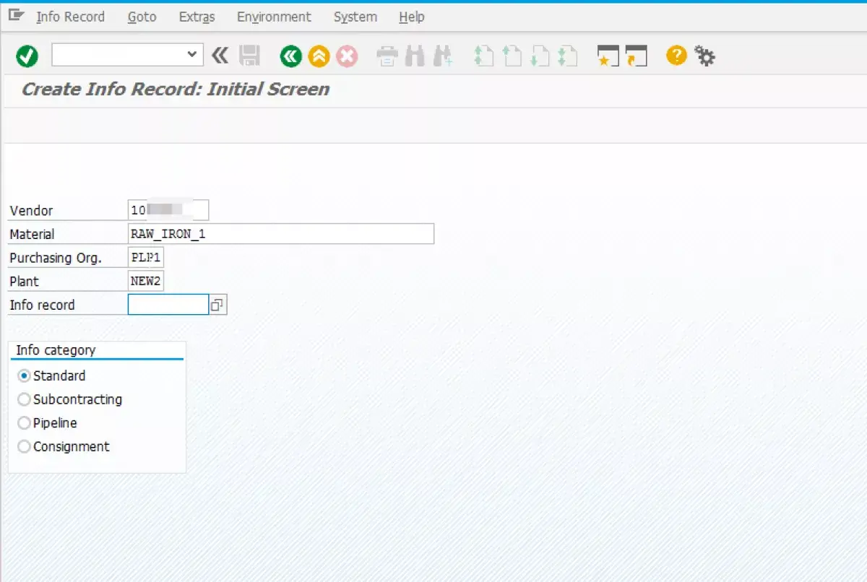Click the Plant field NEW2

click(146, 281)
